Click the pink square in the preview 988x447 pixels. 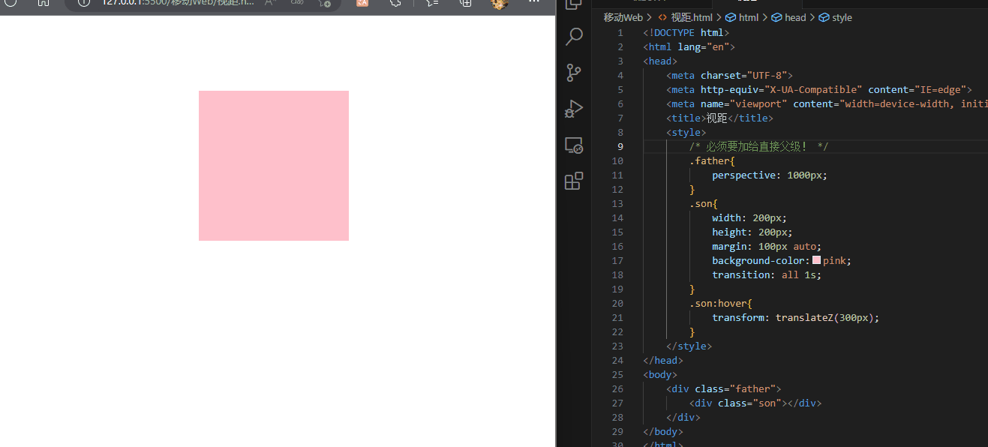click(x=274, y=166)
